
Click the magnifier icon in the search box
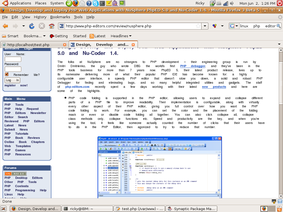(279, 26)
